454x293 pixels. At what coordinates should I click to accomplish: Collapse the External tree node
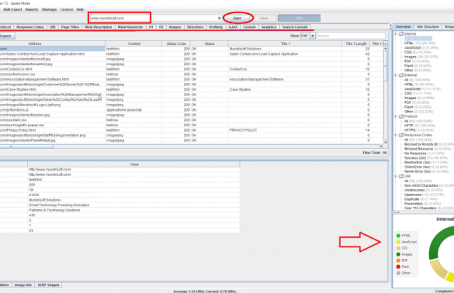click(x=396, y=75)
